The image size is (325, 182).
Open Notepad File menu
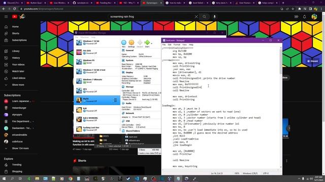click(164, 44)
